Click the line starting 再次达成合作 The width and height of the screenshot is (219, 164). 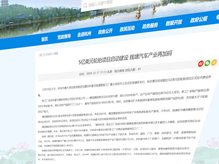(83, 120)
